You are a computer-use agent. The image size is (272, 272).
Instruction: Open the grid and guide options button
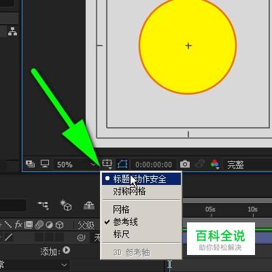pos(107,164)
